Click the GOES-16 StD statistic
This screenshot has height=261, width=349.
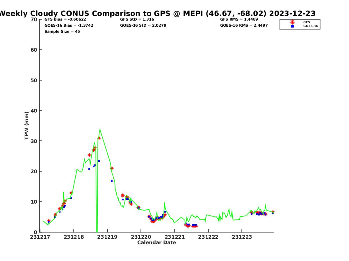point(143,26)
